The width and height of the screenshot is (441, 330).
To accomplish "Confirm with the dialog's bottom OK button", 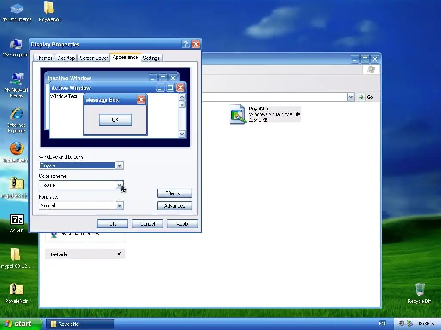I will pyautogui.click(x=112, y=223).
